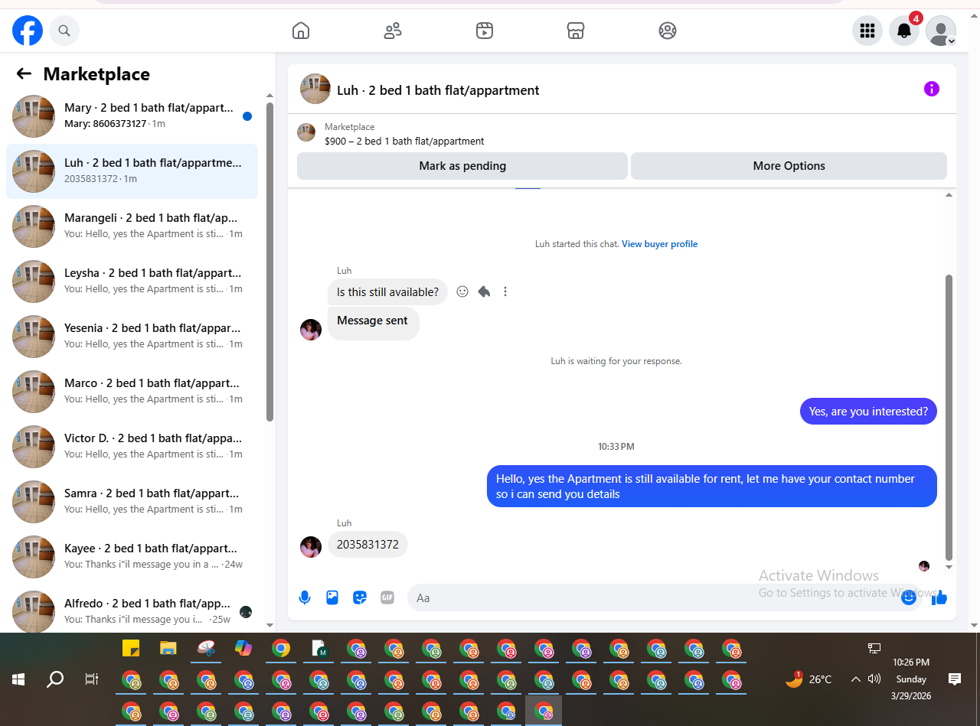Screen dimensions: 980x726
Task: Select the Luh conversation in the list
Action: click(132, 171)
